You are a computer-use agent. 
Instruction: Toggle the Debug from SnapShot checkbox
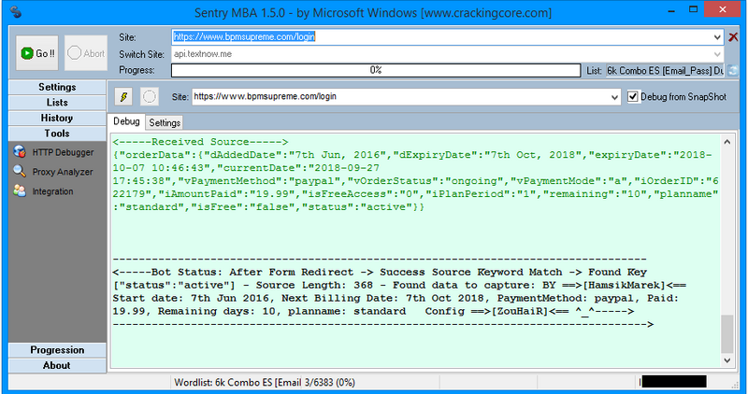(633, 97)
